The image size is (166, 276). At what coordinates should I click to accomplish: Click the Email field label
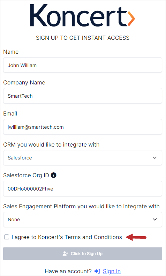point(10,113)
